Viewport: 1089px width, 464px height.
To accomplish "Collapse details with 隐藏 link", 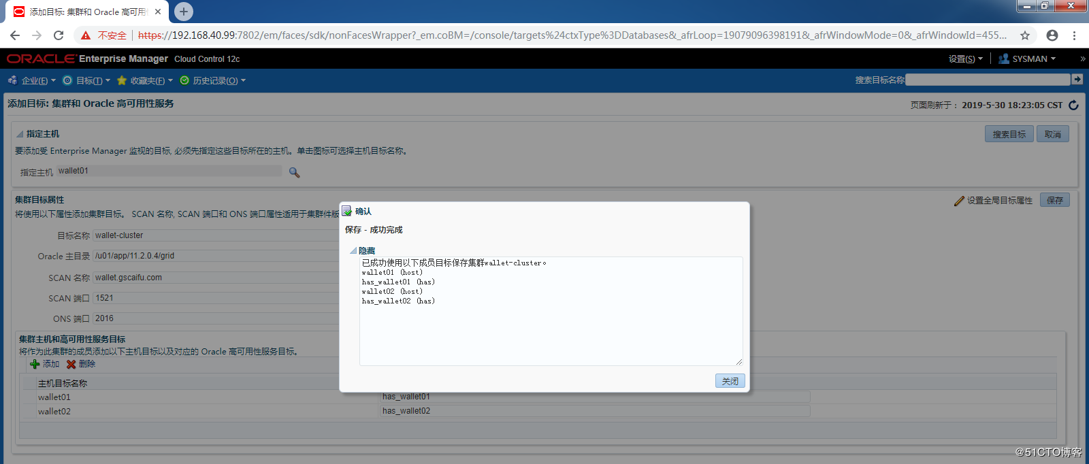I will (x=367, y=251).
